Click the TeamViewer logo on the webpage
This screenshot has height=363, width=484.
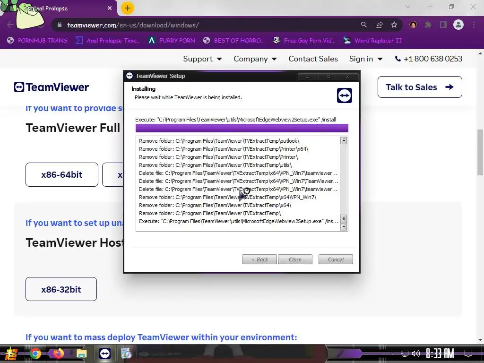[51, 87]
